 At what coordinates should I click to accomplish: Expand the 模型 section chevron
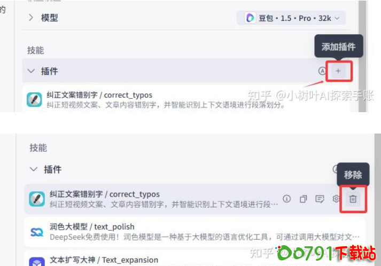[x=30, y=18]
